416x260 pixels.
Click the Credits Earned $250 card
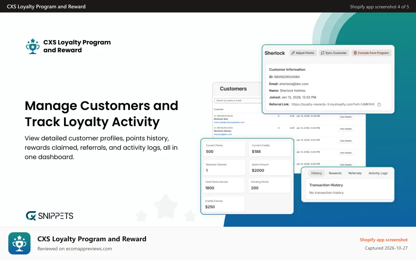click(x=224, y=204)
